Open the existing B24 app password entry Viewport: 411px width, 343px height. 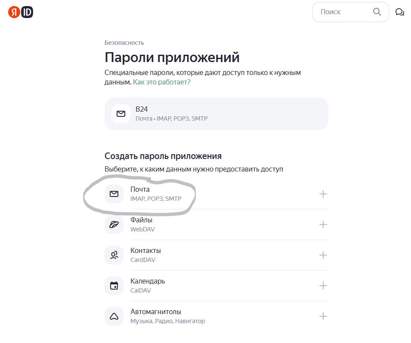[x=215, y=114]
